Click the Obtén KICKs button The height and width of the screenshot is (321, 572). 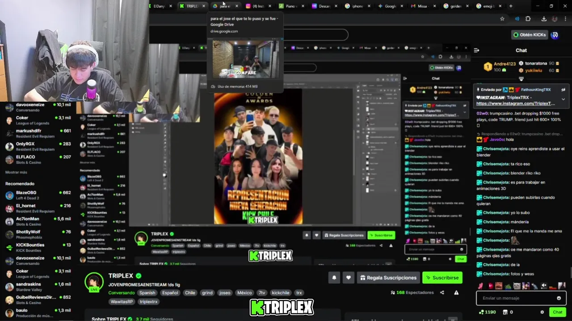click(x=530, y=35)
